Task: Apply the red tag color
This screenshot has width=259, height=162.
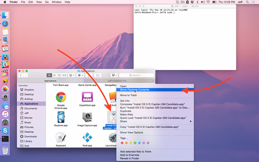Action: [122, 143]
